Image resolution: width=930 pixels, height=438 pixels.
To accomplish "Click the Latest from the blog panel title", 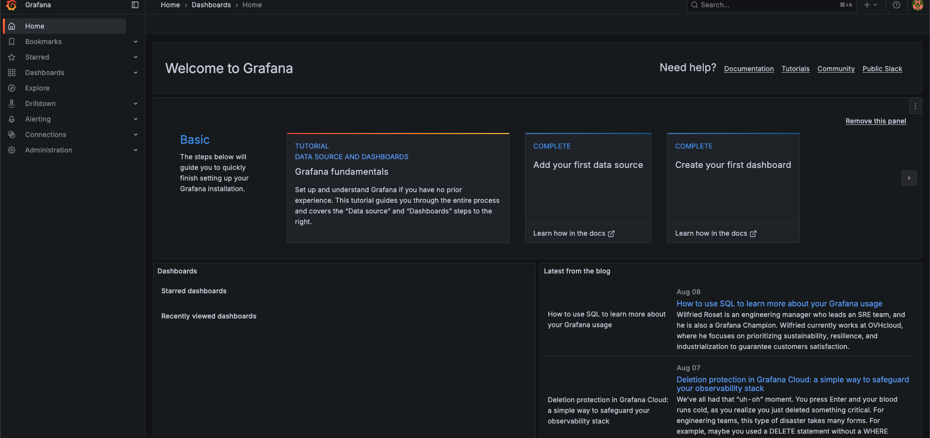I will [x=577, y=271].
